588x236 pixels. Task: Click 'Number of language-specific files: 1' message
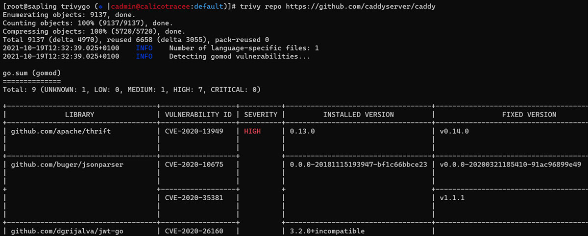(x=244, y=48)
